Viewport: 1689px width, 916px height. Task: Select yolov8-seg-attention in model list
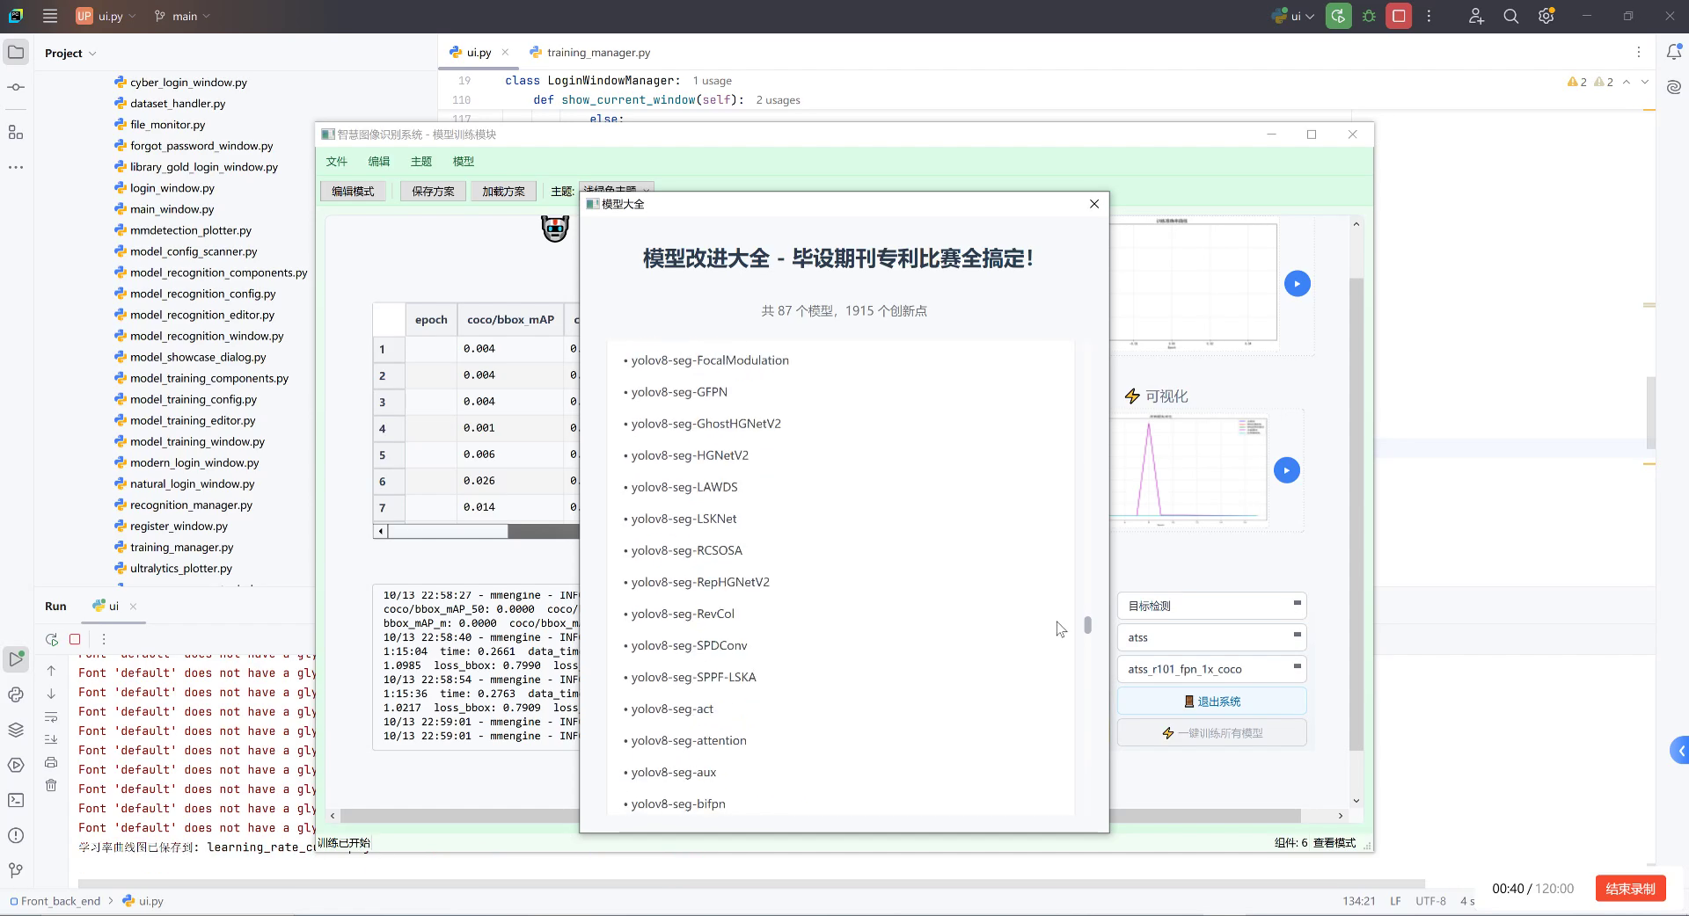[x=689, y=740]
